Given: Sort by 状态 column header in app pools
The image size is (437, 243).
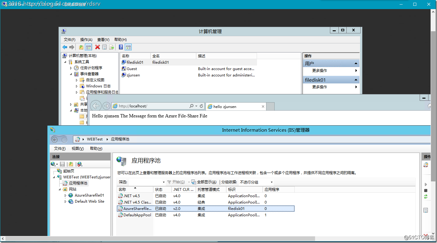Looking at the screenshot, I should pos(162,189).
